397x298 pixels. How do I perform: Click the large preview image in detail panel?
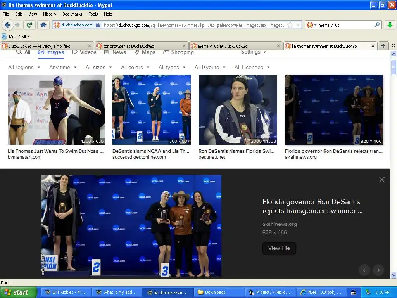pyautogui.click(x=131, y=225)
